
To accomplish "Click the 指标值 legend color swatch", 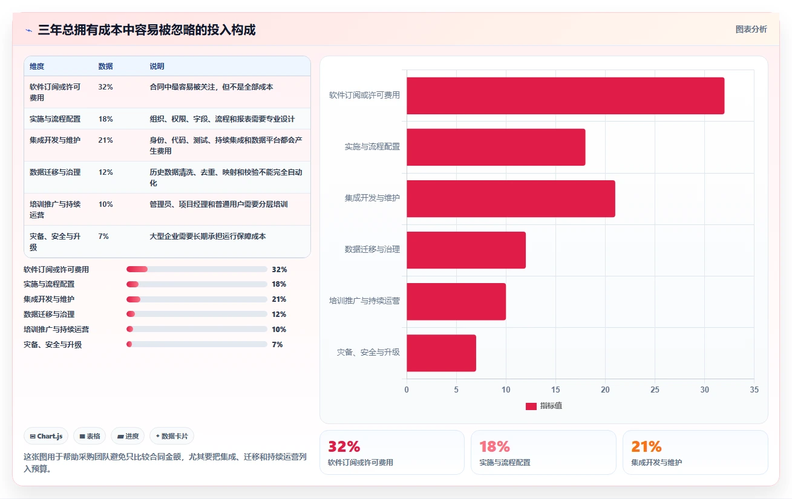I will point(531,406).
